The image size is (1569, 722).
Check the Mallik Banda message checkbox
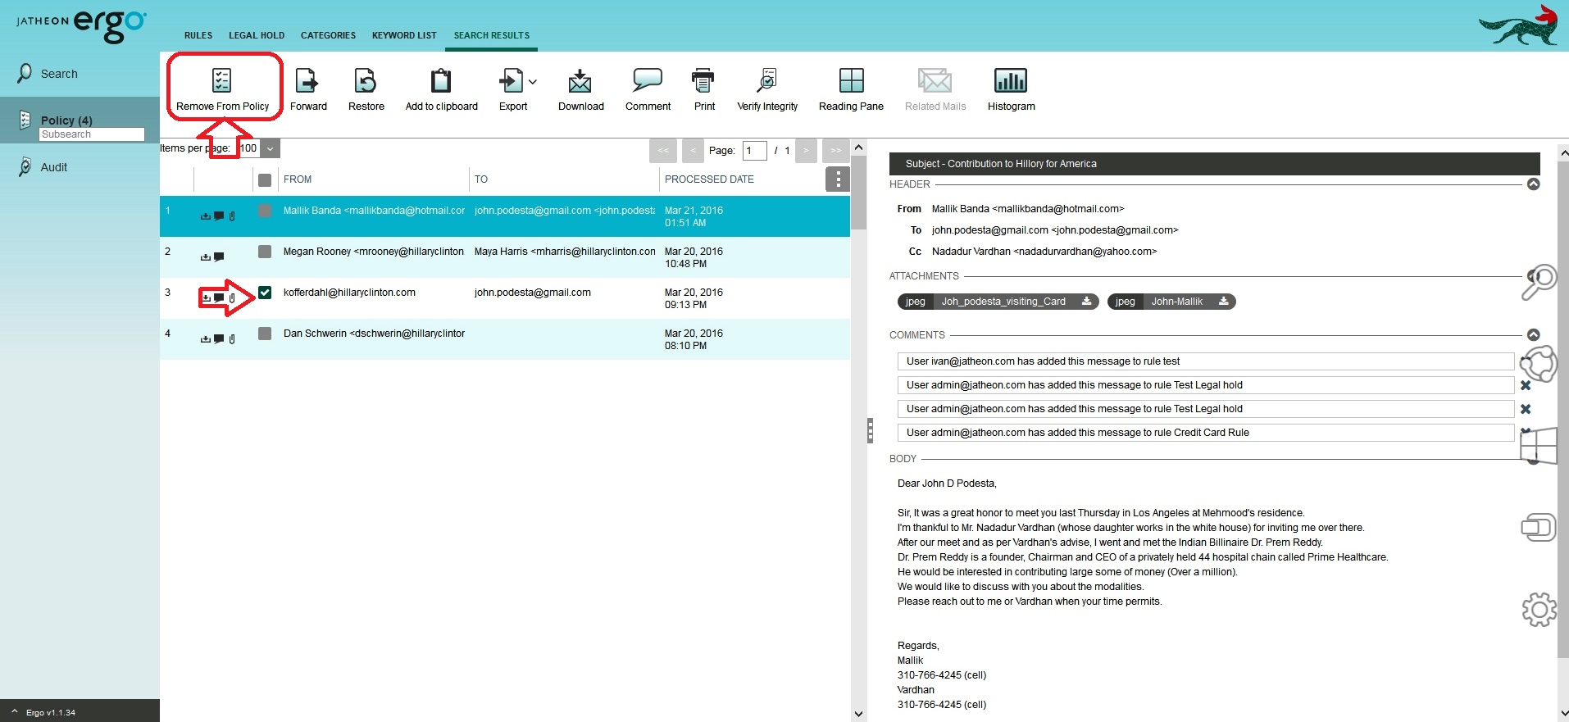tap(265, 211)
